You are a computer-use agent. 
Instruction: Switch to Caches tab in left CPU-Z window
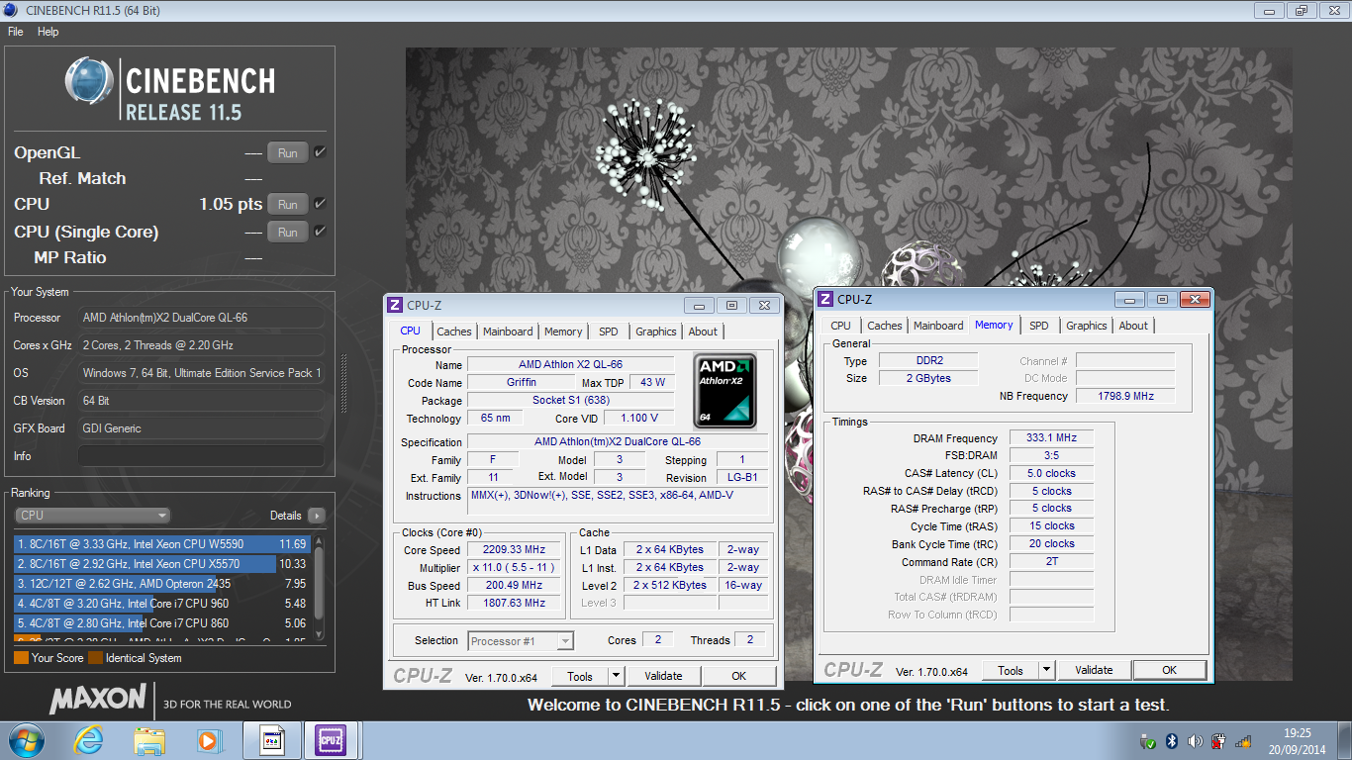pyautogui.click(x=454, y=332)
